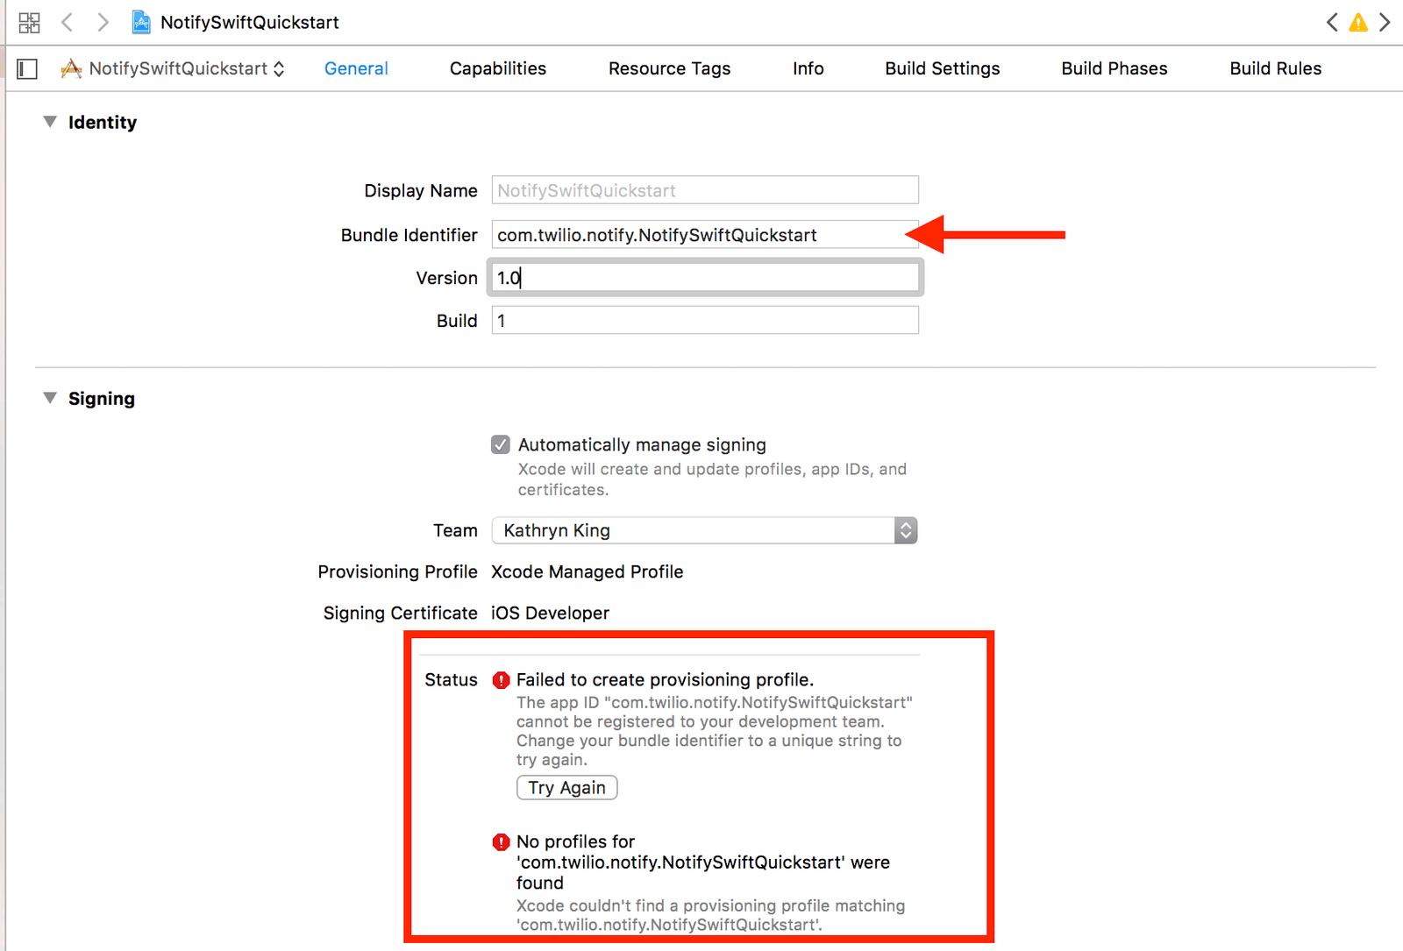Toggle the navigator panel visibility icon
The image size is (1403, 951).
point(26,67)
